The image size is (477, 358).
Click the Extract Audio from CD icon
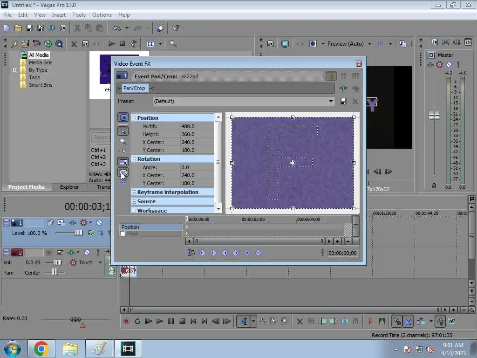point(48,44)
